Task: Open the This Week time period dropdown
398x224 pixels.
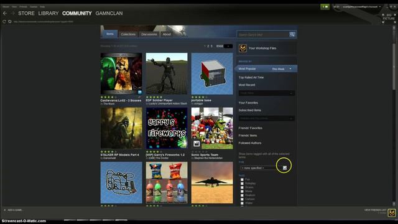Action: [x=282, y=69]
